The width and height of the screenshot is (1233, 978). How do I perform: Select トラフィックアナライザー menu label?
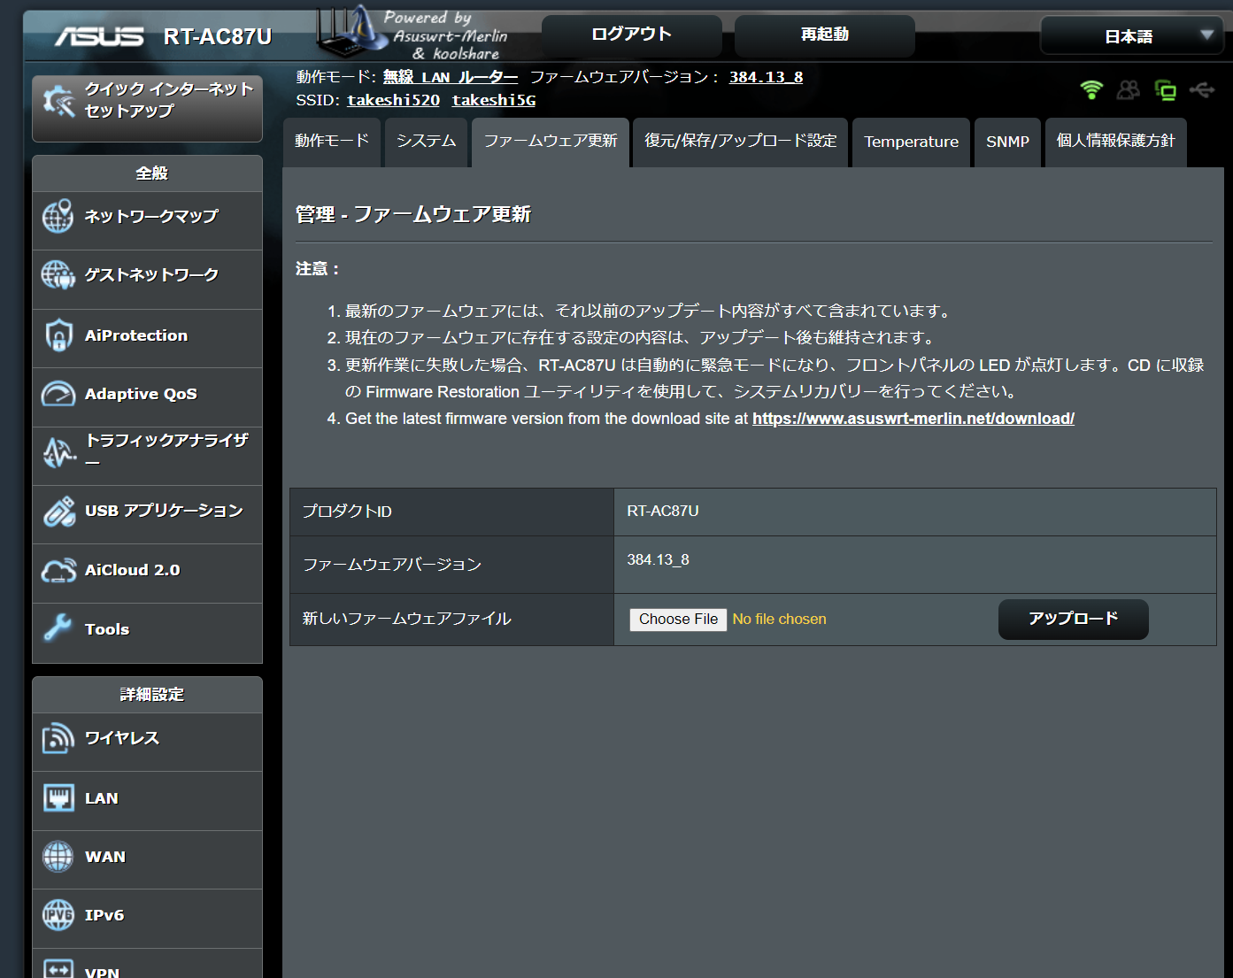tap(166, 450)
